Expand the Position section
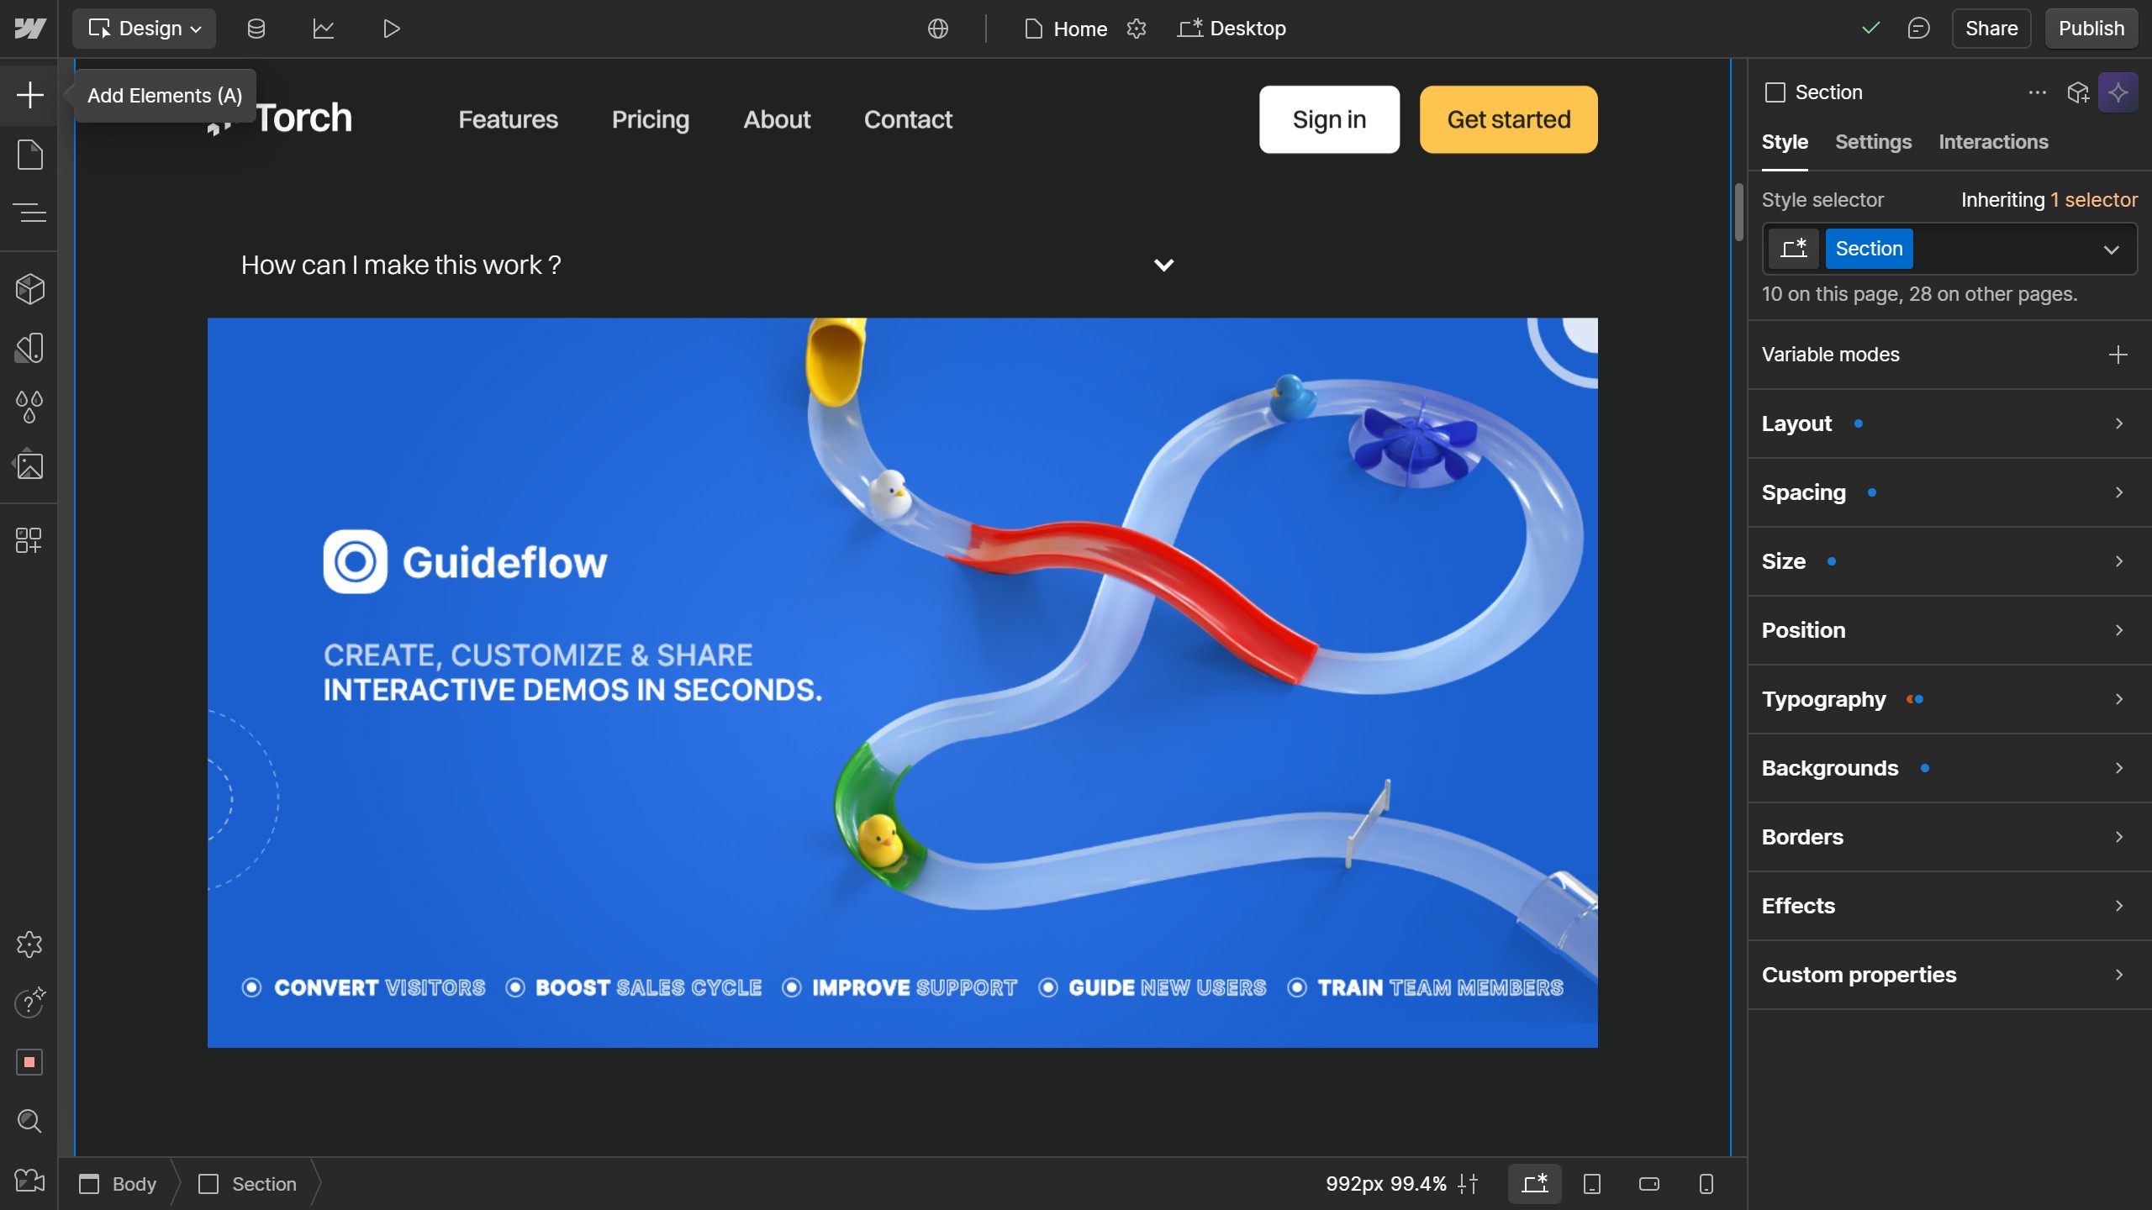Screen dimensions: 2152x1210 [1949, 630]
